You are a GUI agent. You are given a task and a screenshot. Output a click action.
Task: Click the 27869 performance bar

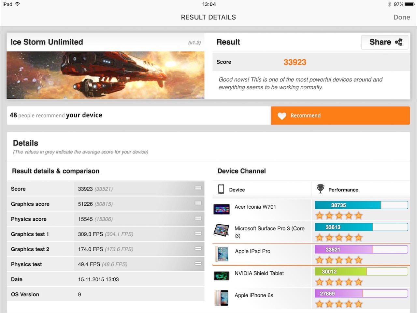click(361, 294)
